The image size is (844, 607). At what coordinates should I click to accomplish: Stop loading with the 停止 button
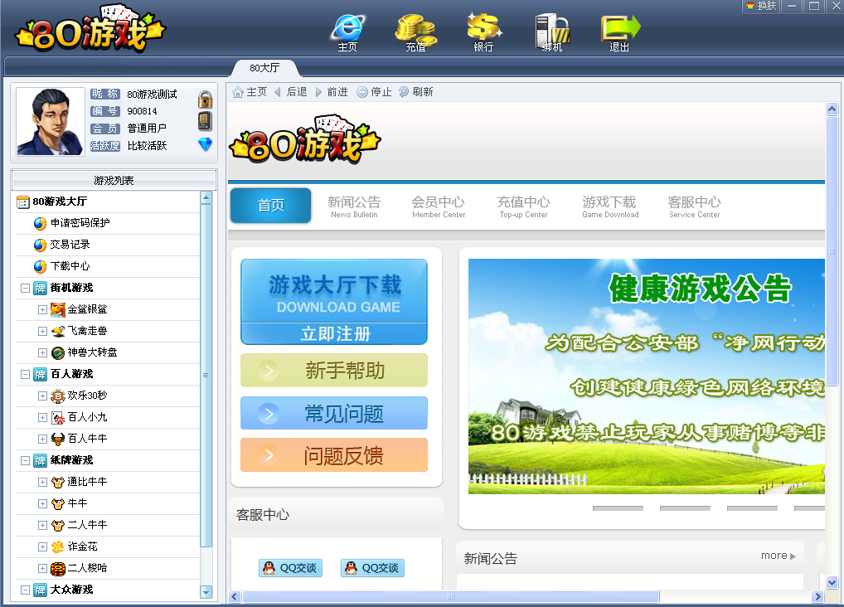pos(374,92)
